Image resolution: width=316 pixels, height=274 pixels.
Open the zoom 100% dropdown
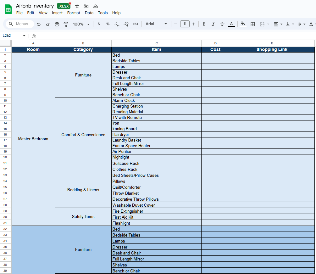coord(81,24)
